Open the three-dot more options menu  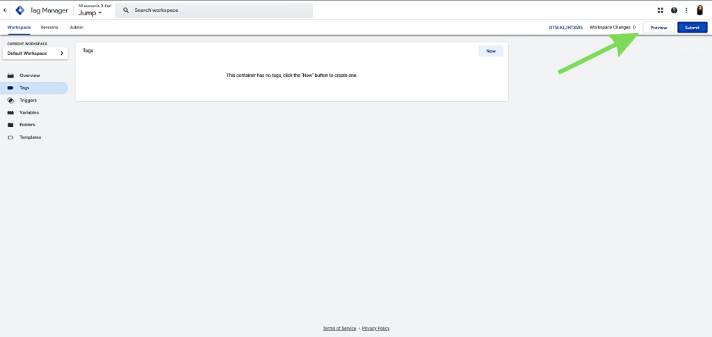[x=686, y=10]
